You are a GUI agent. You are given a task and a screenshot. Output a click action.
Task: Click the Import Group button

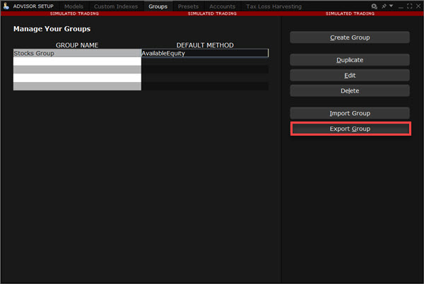[x=350, y=113]
